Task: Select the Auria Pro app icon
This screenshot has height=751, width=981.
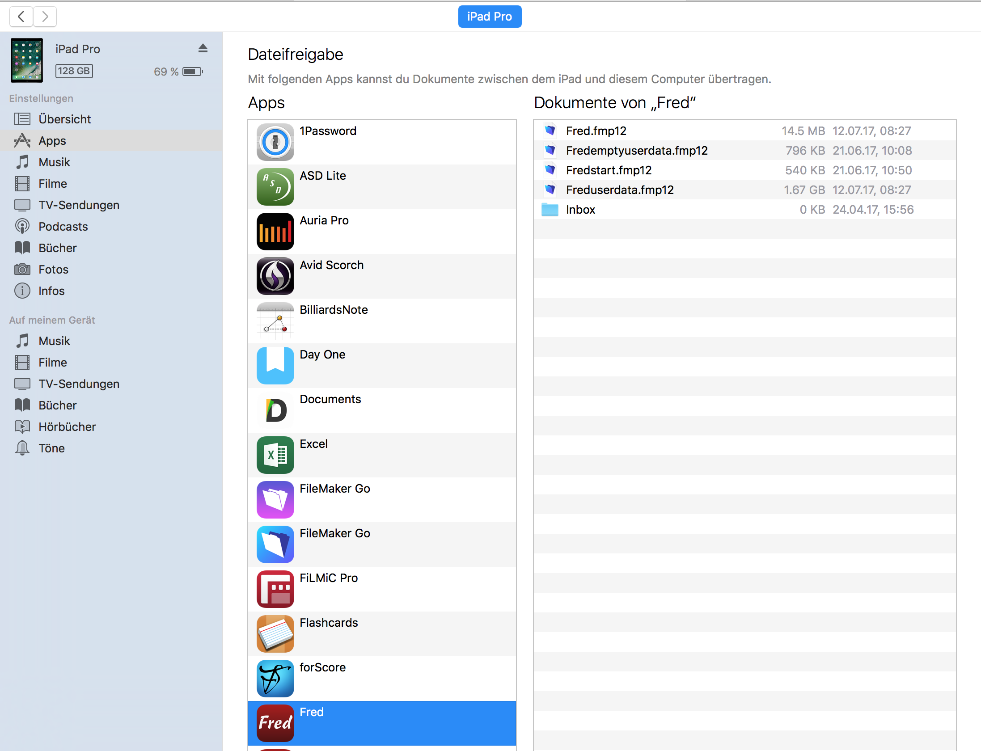Action: click(275, 232)
